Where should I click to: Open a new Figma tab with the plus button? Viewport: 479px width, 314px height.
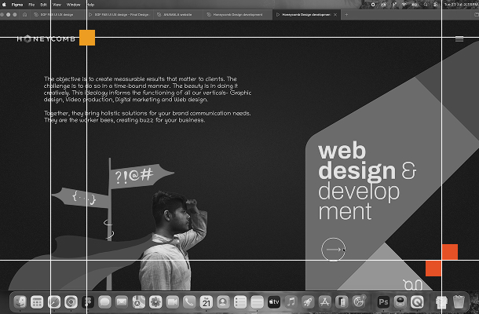346,14
